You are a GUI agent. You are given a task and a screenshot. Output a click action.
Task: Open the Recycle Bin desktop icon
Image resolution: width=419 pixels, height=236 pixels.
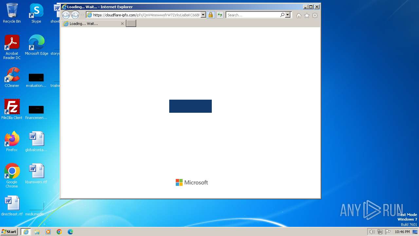click(x=12, y=13)
